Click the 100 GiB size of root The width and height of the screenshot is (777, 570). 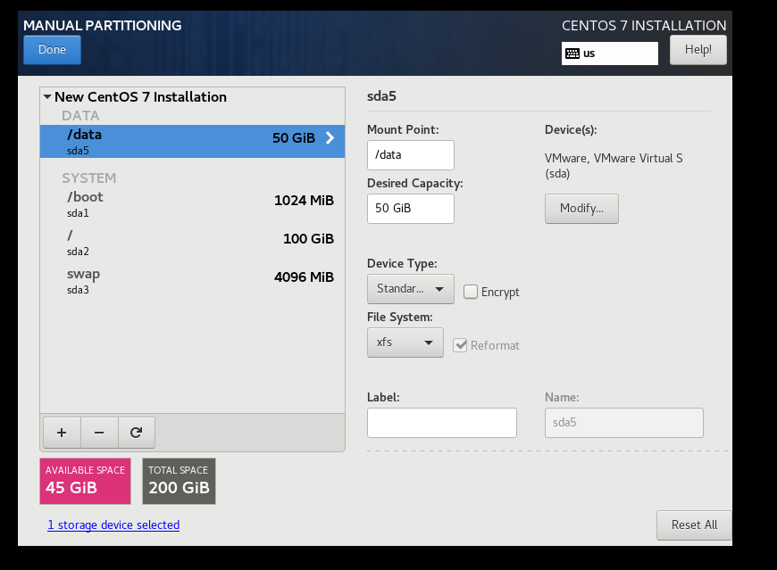308,239
